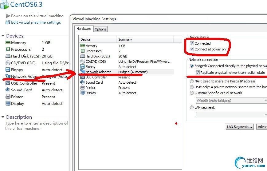
Task: Select Memory icon in settings device list
Action: (82, 46)
